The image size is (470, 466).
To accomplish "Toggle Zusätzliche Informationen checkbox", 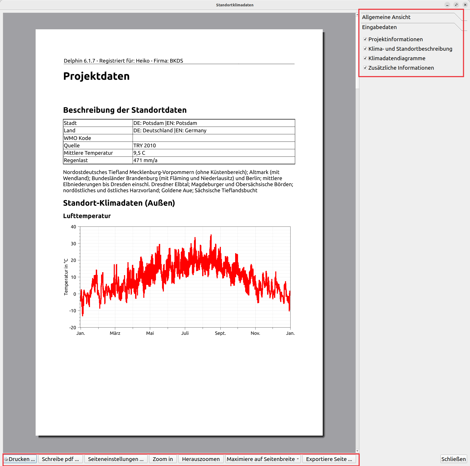I will (365, 68).
